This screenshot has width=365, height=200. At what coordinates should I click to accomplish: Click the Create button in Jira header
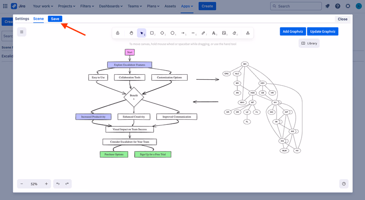207,6
